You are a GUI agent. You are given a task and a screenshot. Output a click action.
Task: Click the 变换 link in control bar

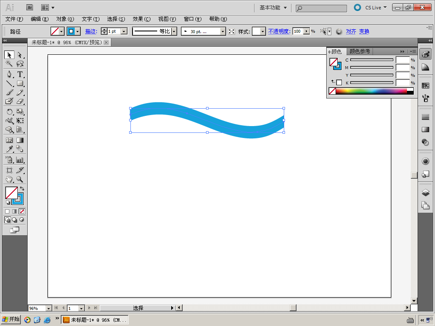coord(364,31)
